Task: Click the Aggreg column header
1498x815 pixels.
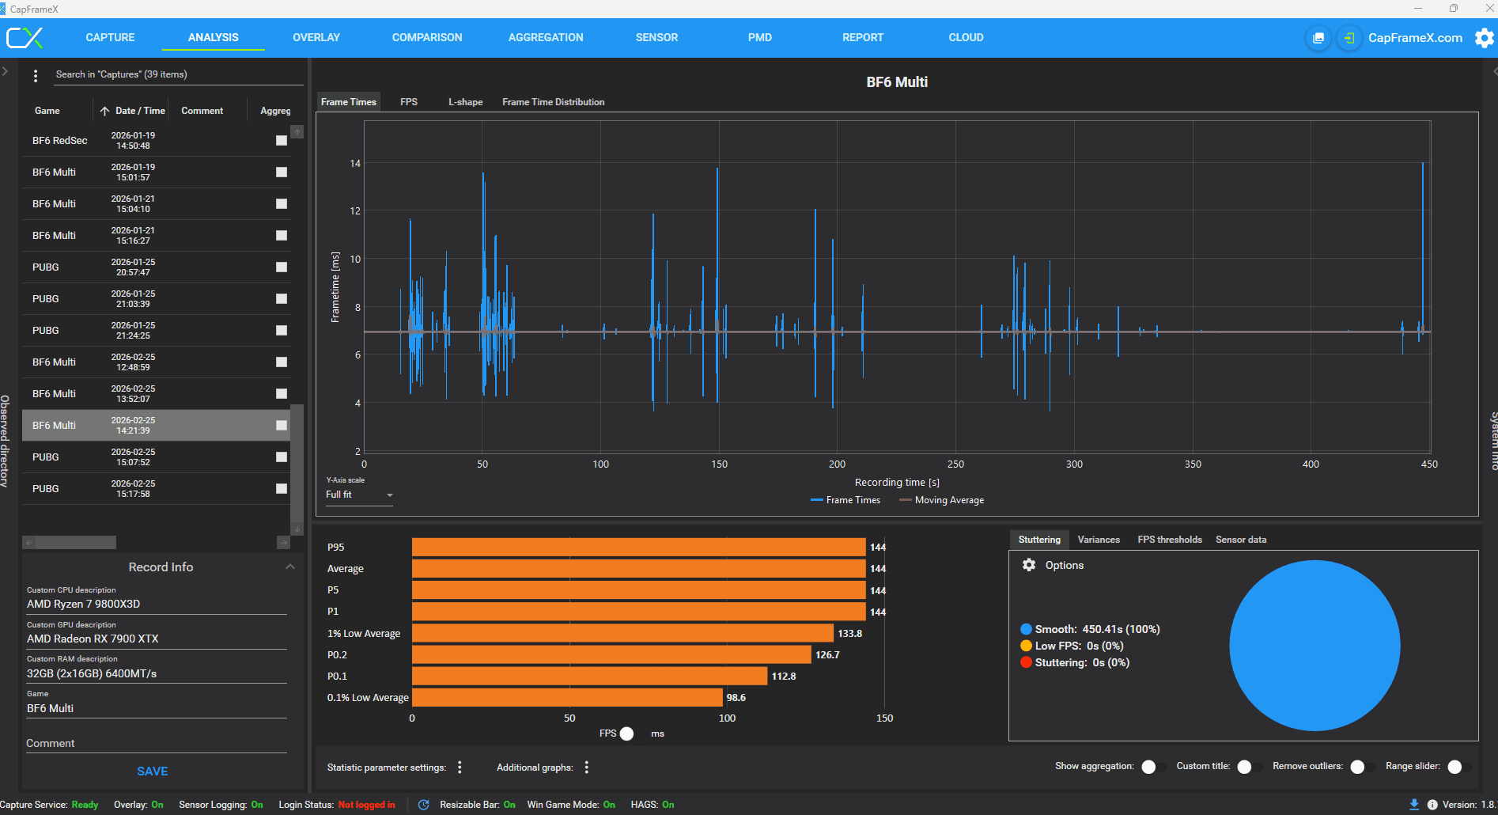Action: [275, 111]
